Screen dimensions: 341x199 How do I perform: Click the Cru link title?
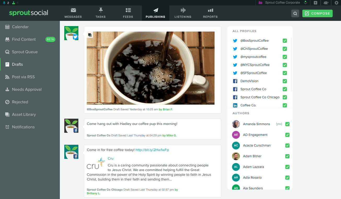[111, 159]
